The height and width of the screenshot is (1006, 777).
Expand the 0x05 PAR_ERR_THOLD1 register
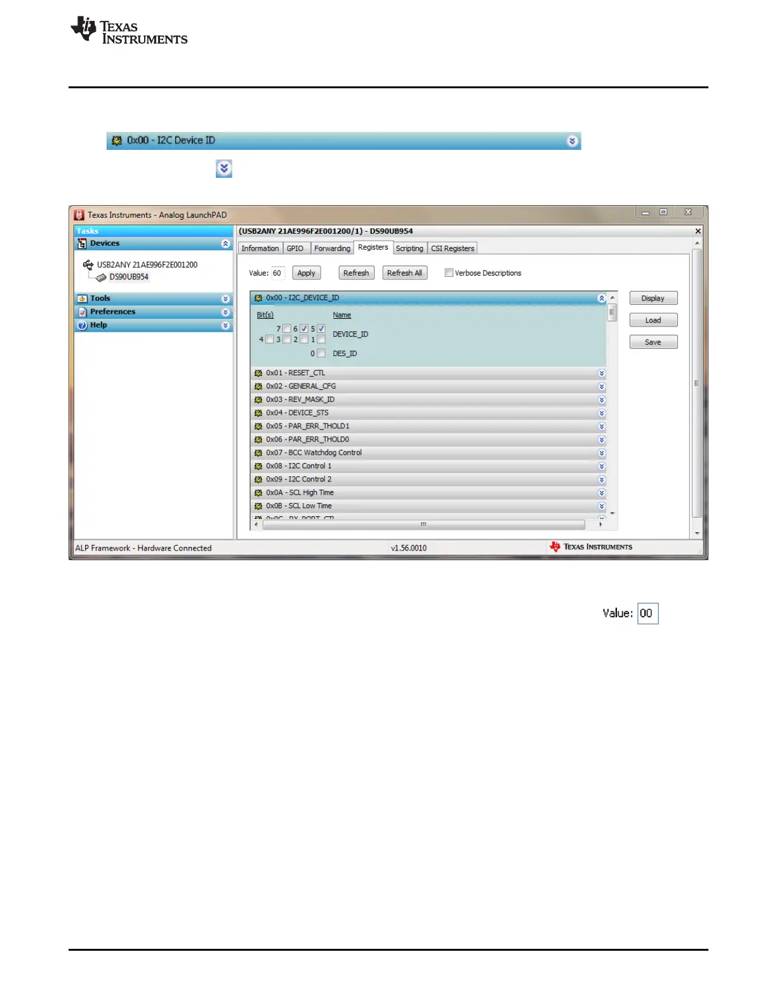click(601, 427)
